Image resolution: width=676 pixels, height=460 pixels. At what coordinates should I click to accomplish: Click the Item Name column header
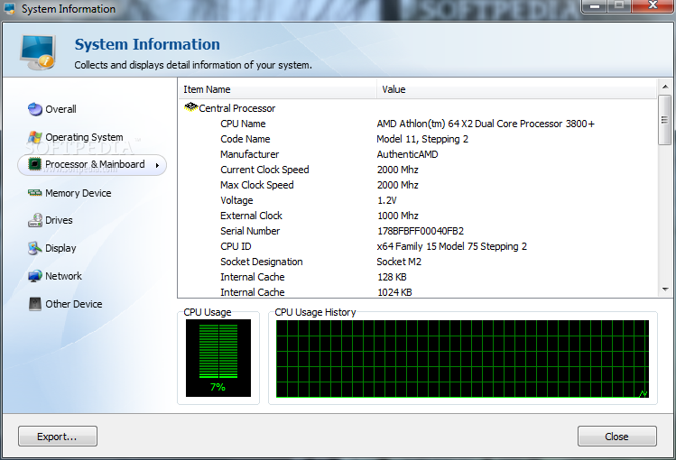[277, 89]
